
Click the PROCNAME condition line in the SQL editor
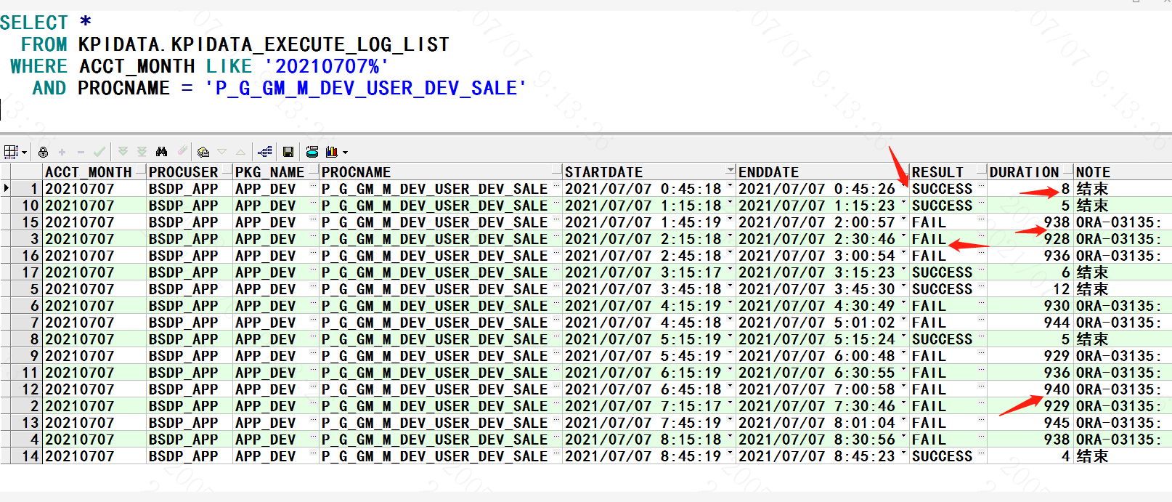click(x=279, y=89)
